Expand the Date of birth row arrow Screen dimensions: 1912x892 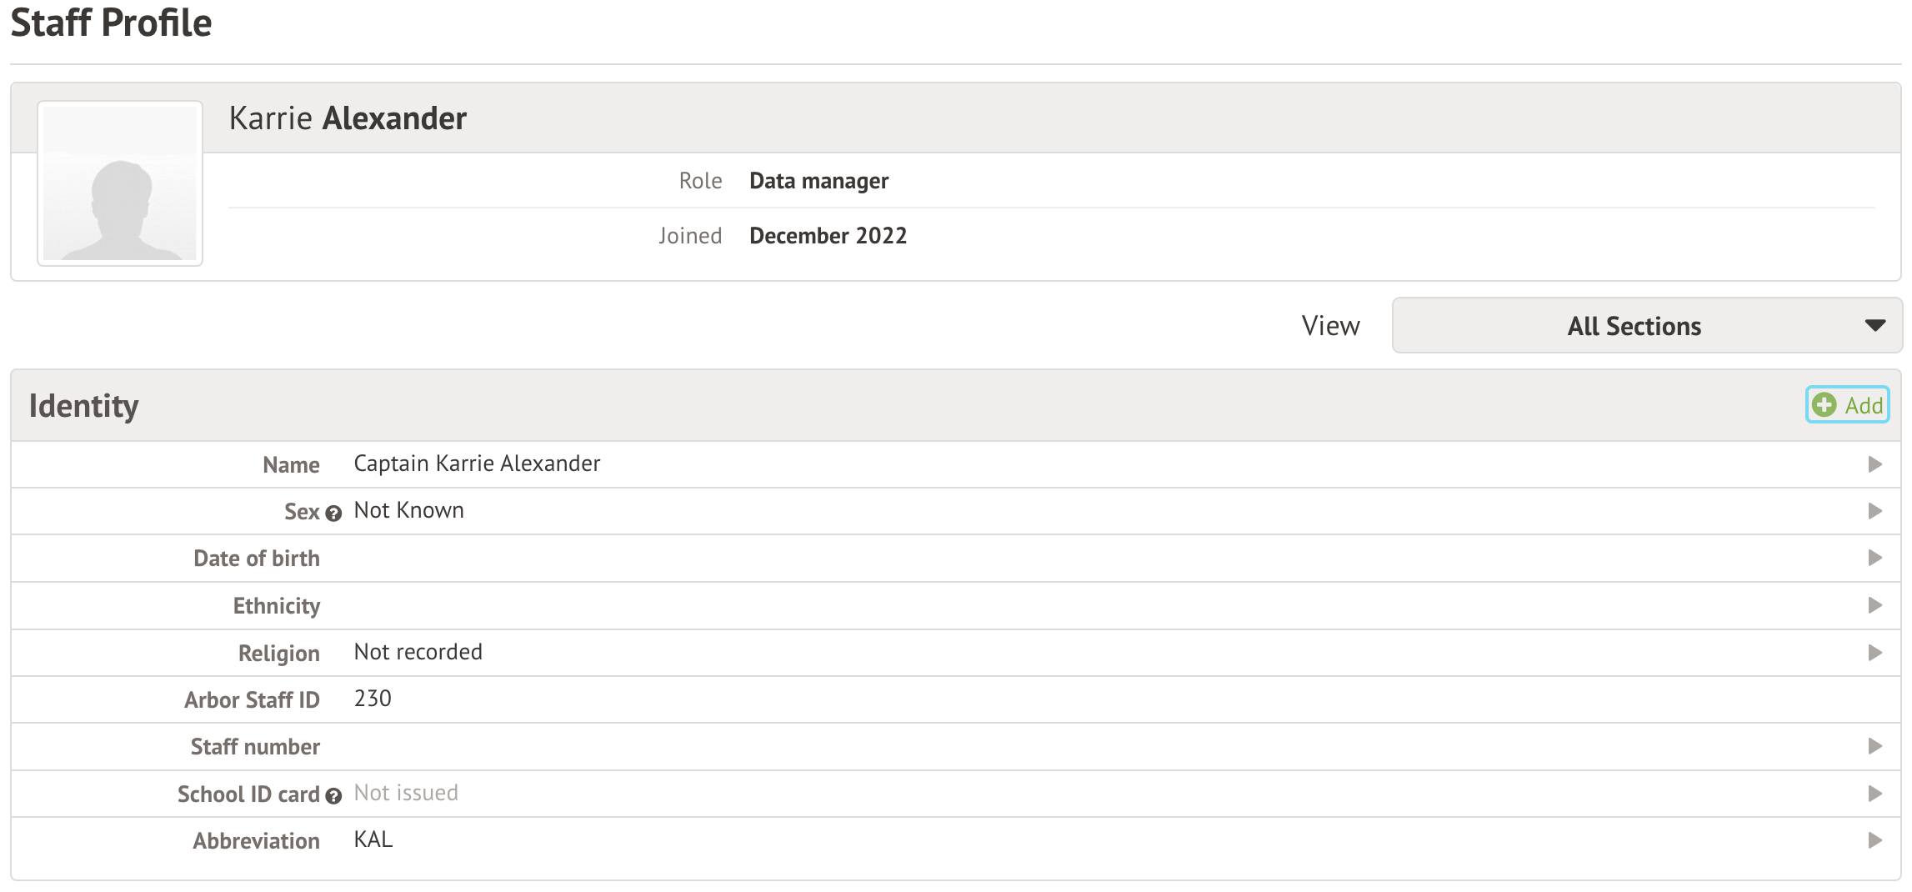pyautogui.click(x=1874, y=558)
